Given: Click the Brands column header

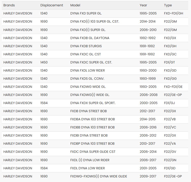Looking at the screenshot, I should 9,5.
